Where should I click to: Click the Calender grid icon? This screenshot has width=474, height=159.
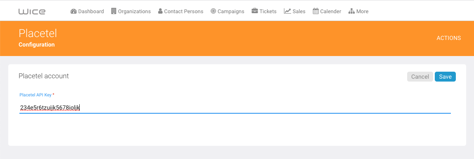coord(315,11)
